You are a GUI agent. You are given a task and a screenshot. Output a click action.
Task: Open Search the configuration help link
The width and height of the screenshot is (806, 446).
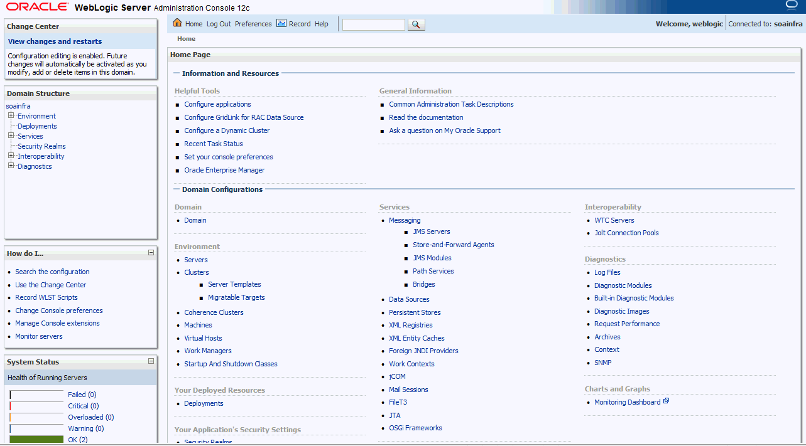click(52, 272)
